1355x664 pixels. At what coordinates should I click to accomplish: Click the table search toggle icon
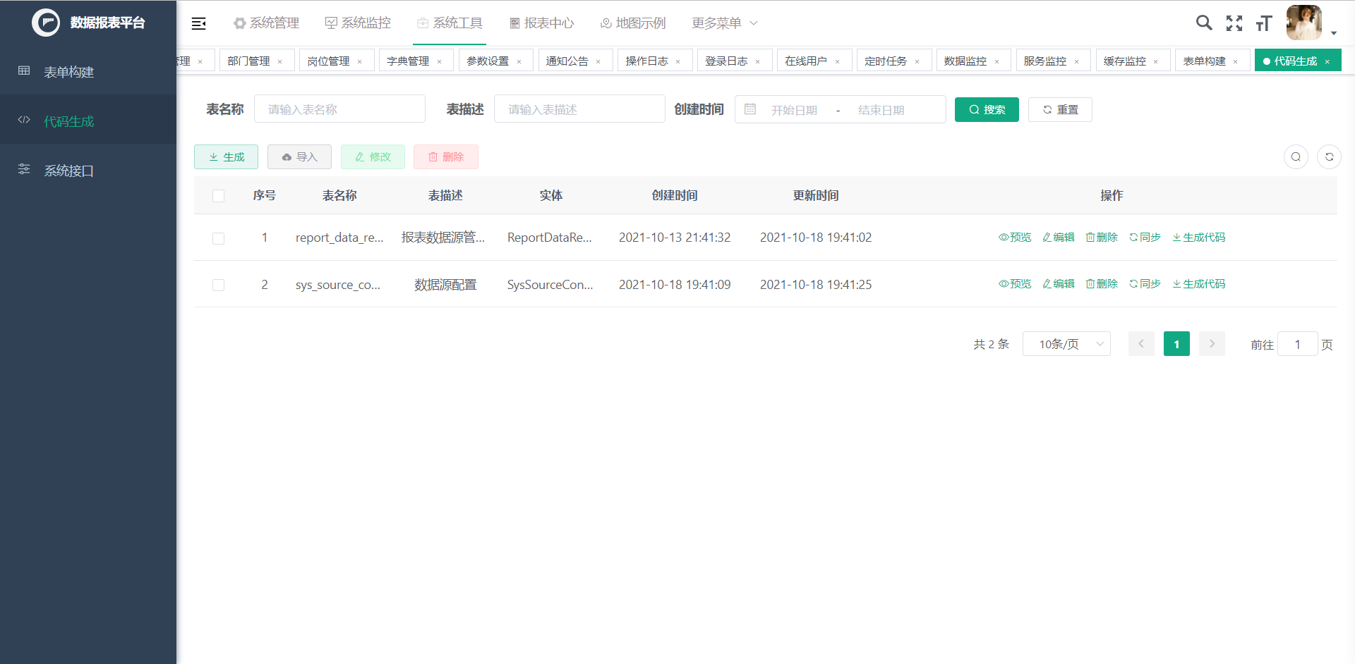point(1296,156)
